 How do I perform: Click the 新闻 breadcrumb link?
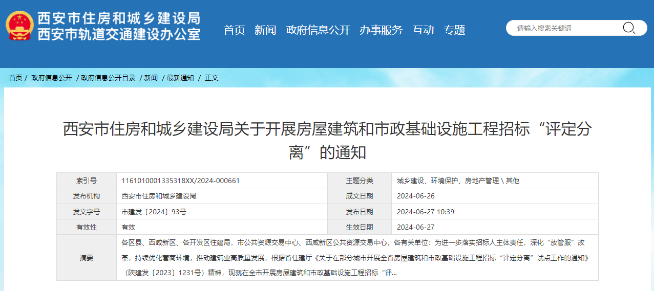point(151,78)
